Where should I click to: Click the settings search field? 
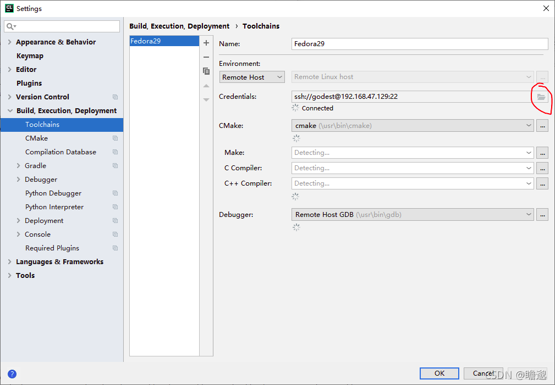click(x=62, y=26)
